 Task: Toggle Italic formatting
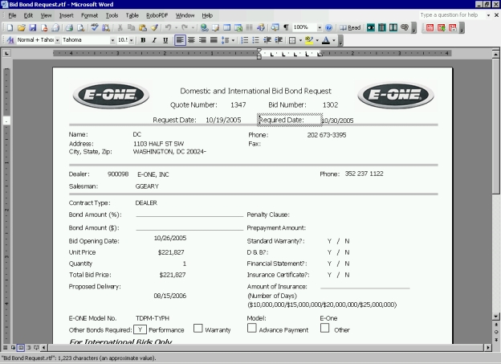coord(154,40)
